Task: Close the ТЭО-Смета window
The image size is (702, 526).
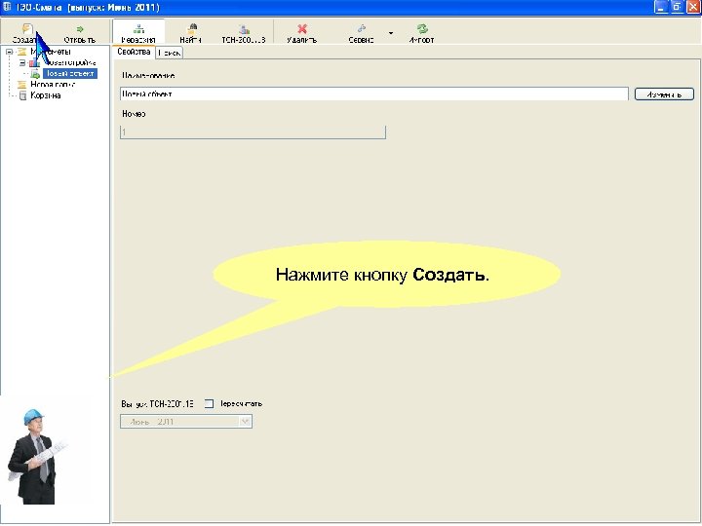Action: [x=693, y=7]
